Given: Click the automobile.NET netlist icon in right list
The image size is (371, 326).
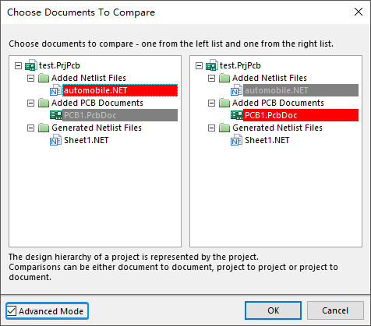Looking at the screenshot, I should [236, 90].
